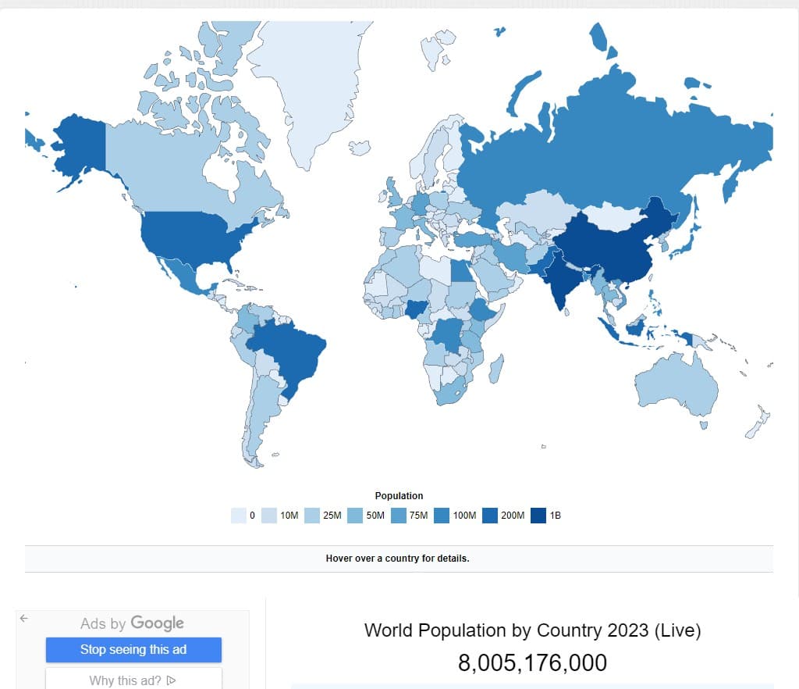Click the Ads by Google label
Image resolution: width=799 pixels, height=689 pixels.
point(132,623)
